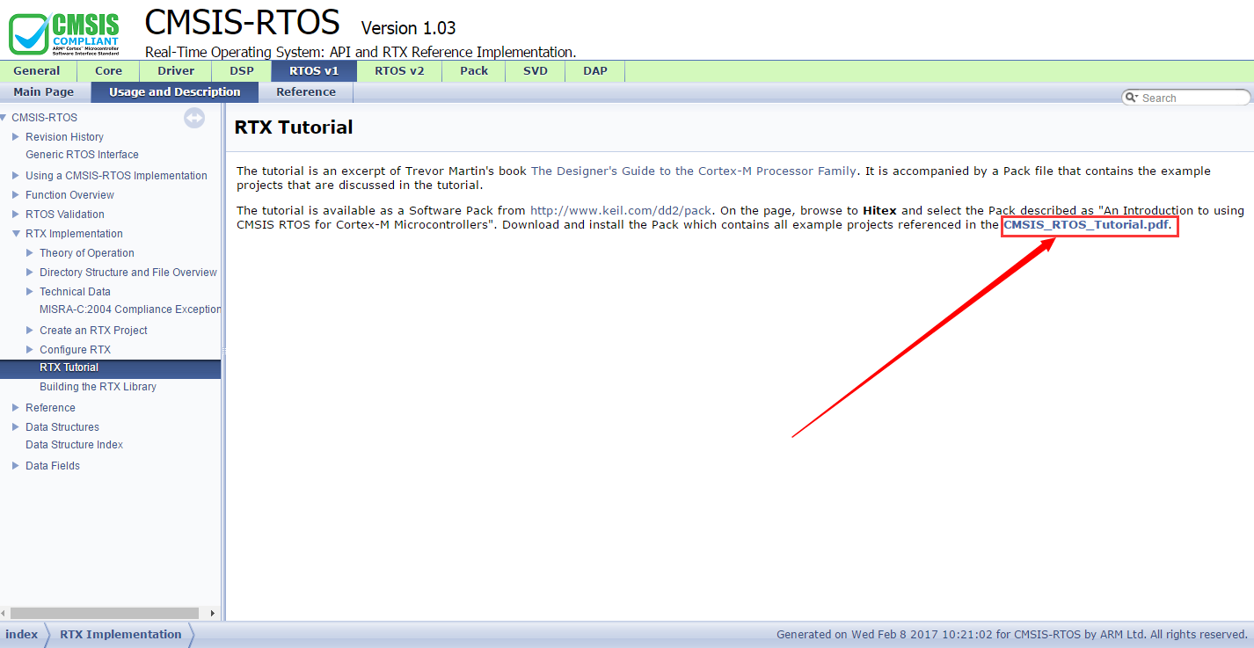Switch to the SVD tab
Image resolution: width=1254 pixels, height=648 pixels.
click(x=536, y=71)
